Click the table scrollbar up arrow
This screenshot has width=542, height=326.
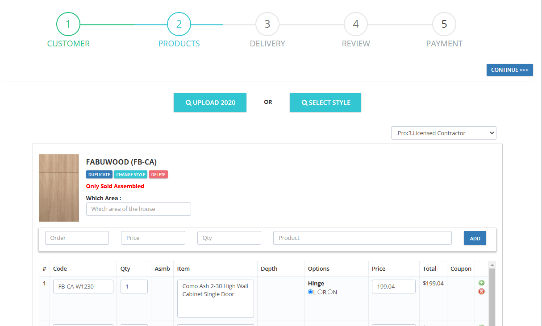(492, 264)
